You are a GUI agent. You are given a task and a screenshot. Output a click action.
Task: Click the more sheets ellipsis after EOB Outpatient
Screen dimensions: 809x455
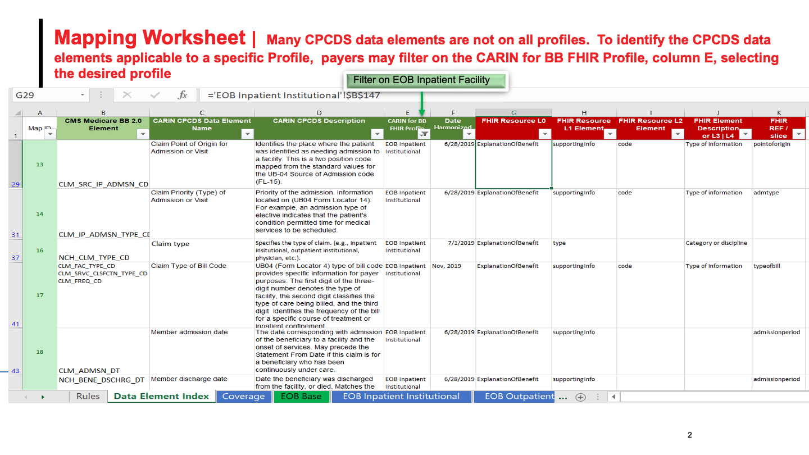click(563, 397)
